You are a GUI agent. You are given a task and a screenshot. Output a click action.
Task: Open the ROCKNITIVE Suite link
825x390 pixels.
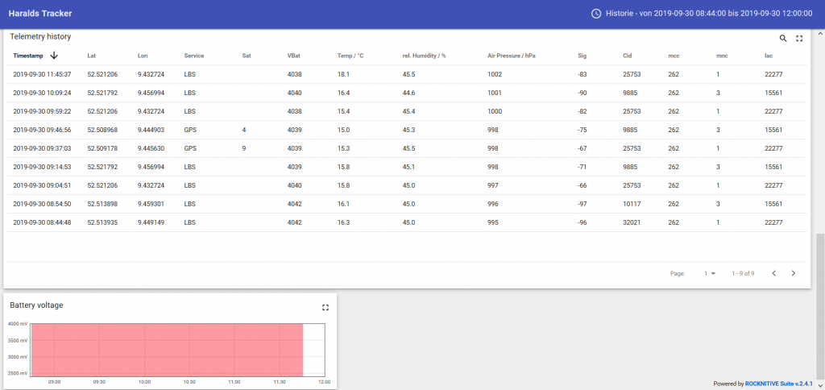point(772,384)
